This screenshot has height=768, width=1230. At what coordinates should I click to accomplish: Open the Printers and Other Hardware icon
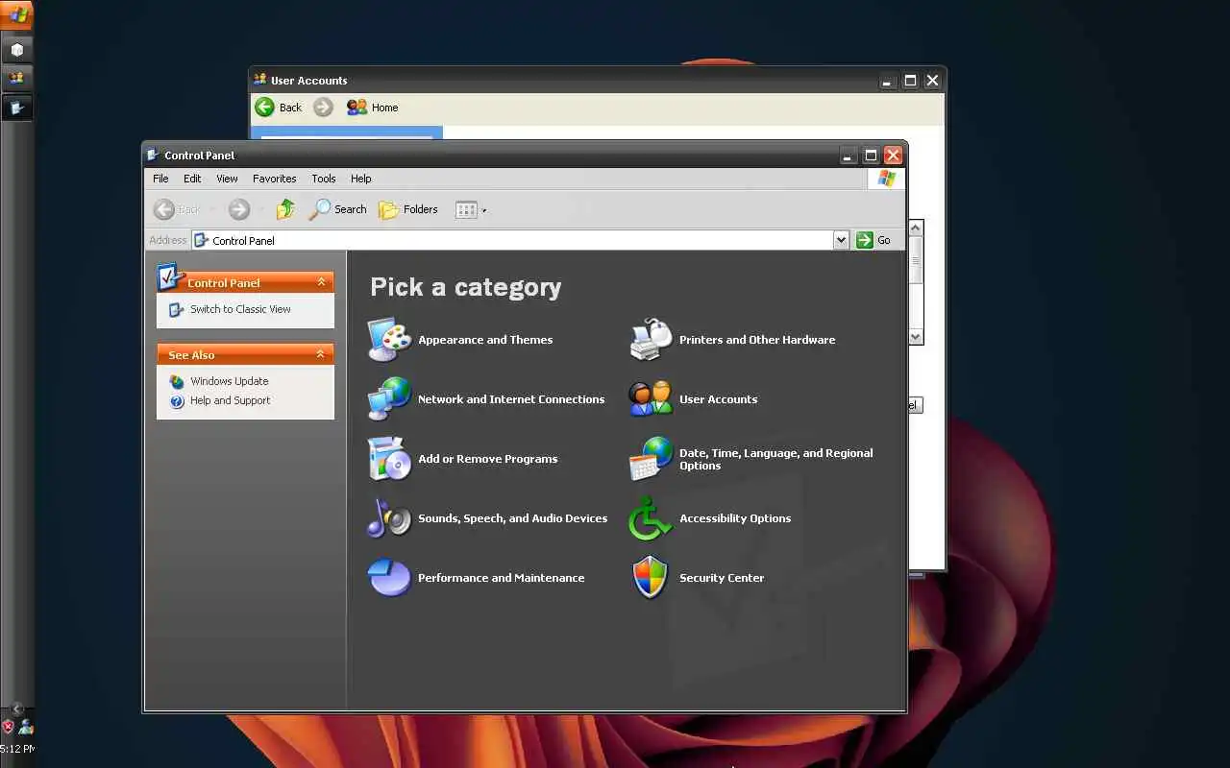(x=651, y=339)
